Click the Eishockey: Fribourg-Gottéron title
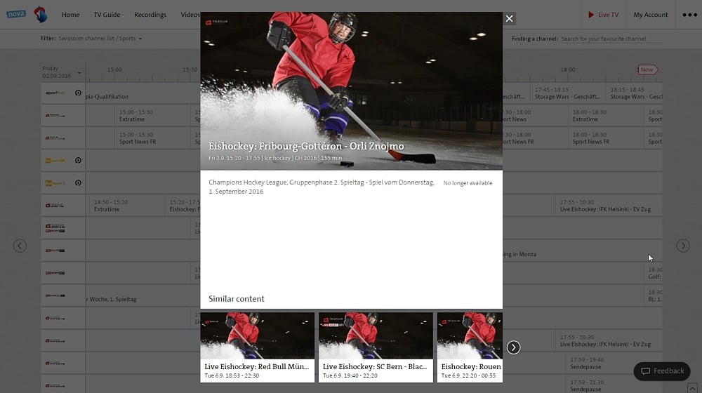Viewport: 702px width, 393px height. tap(306, 146)
